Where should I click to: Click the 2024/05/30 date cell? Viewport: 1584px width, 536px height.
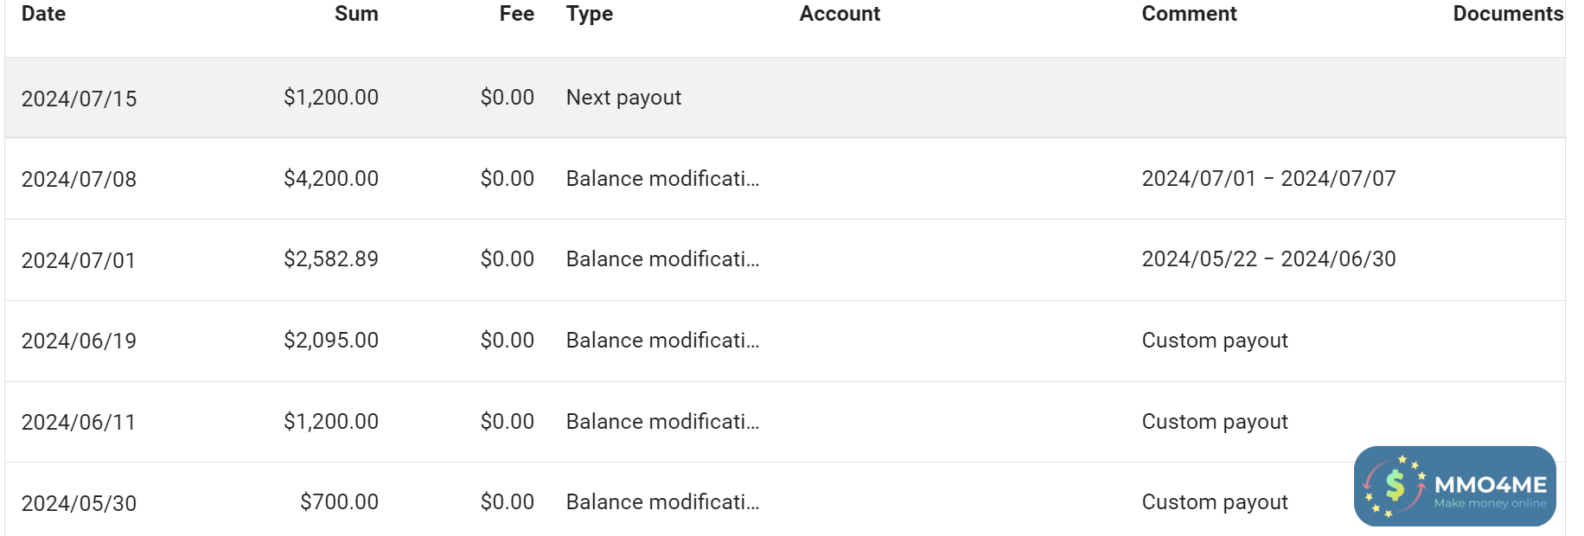(x=79, y=503)
